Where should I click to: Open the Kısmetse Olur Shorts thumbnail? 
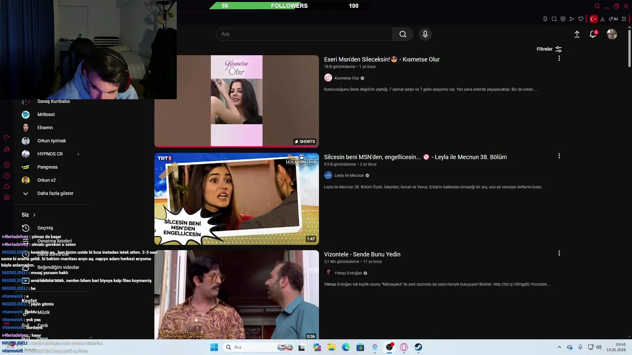(237, 101)
